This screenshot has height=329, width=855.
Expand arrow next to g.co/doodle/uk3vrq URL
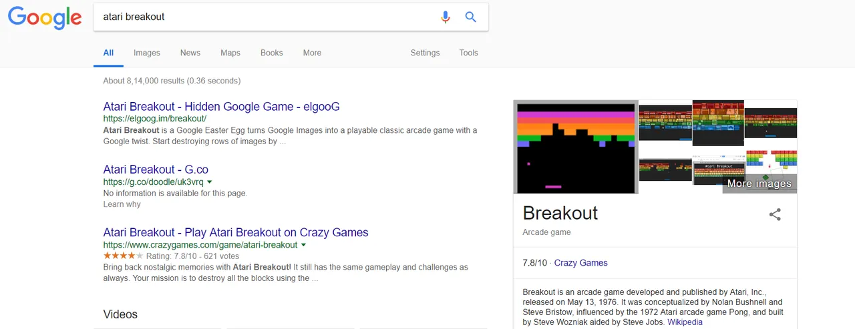pyautogui.click(x=210, y=182)
